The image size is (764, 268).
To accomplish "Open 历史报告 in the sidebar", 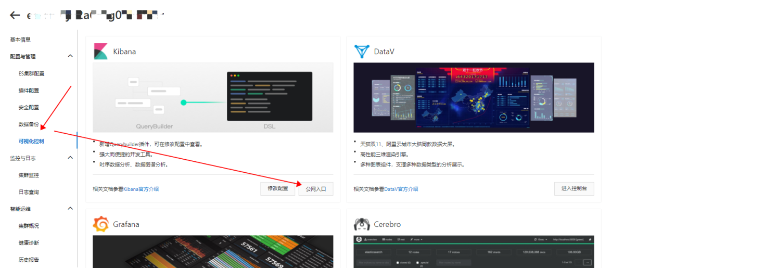I will pyautogui.click(x=29, y=260).
